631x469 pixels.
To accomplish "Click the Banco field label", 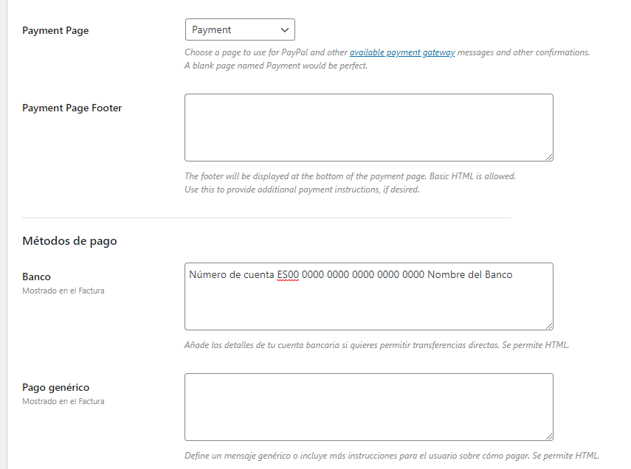I will pyautogui.click(x=36, y=277).
